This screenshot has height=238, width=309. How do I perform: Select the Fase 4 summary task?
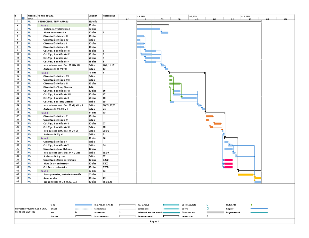coord(44,138)
